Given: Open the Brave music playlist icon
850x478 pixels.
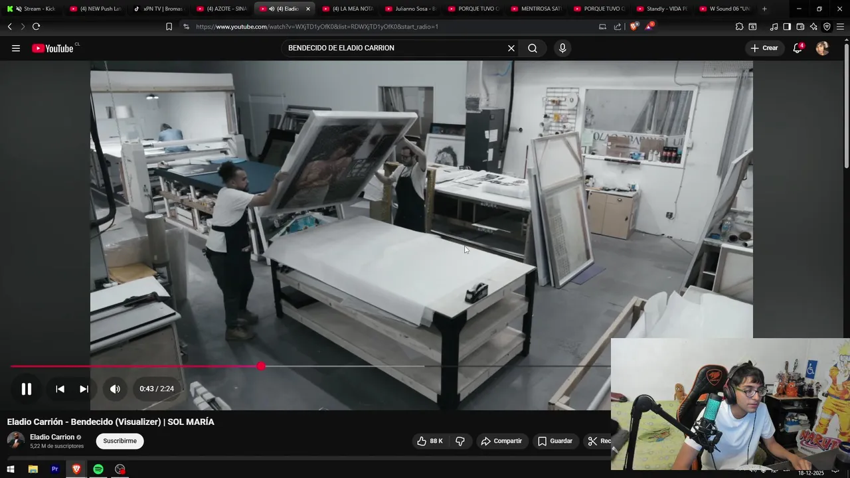Looking at the screenshot, I should coord(774,27).
